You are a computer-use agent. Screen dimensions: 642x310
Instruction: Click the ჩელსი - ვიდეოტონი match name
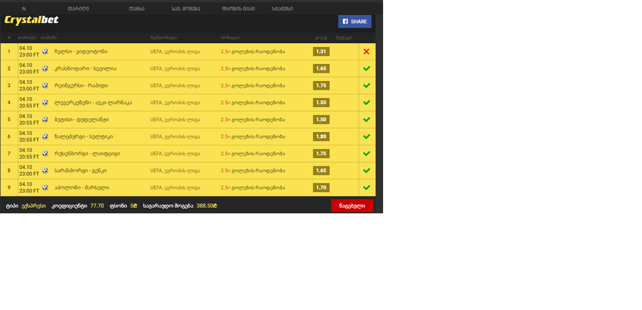tap(81, 51)
